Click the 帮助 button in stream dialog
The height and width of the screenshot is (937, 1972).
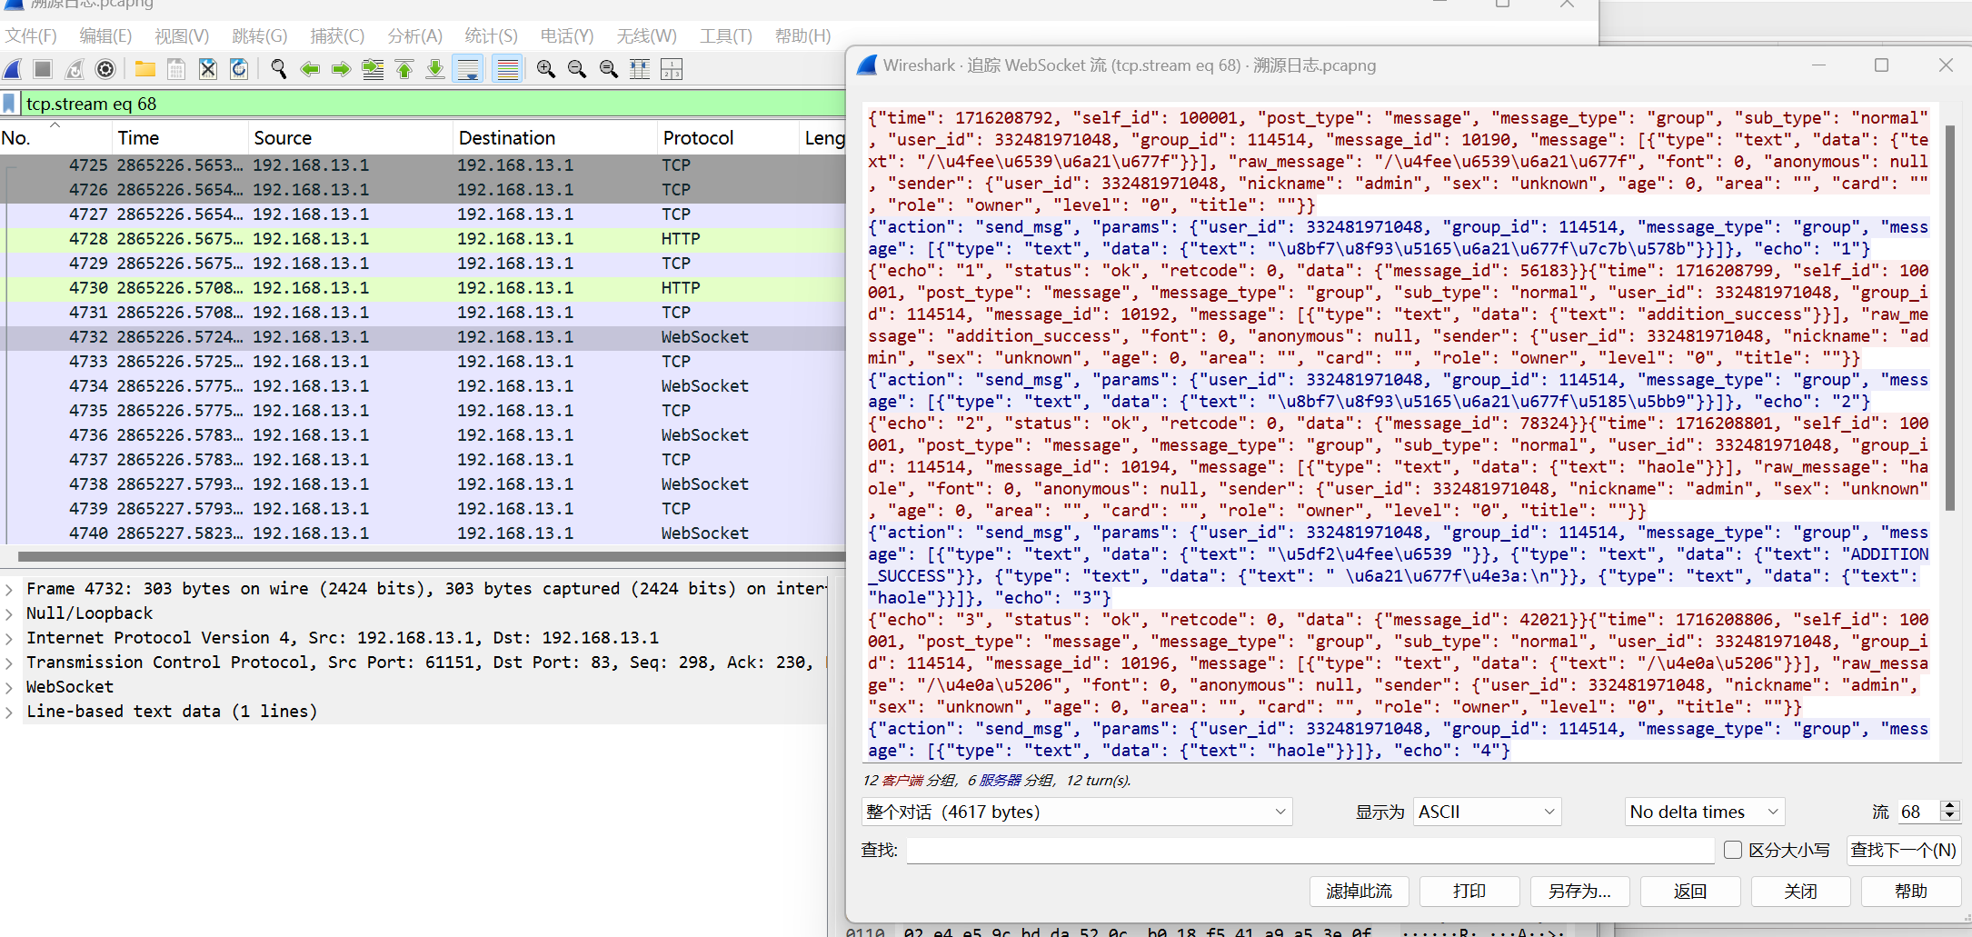1911,892
